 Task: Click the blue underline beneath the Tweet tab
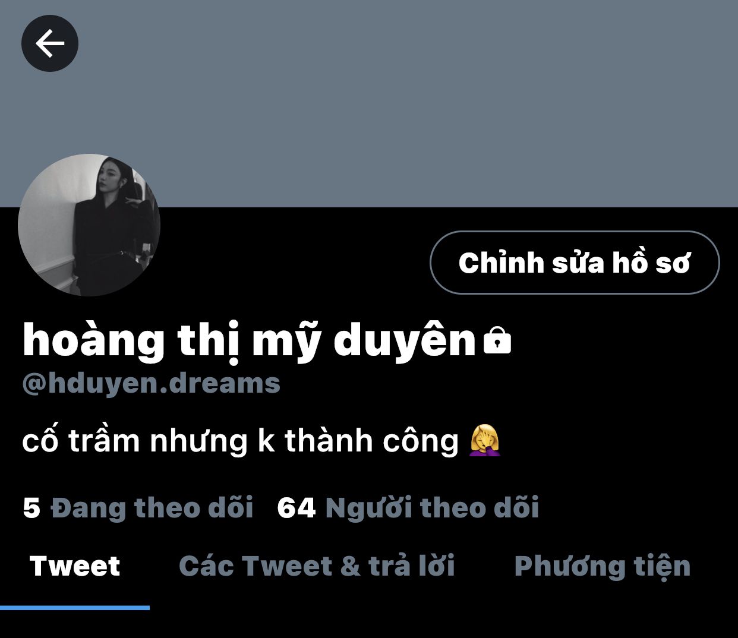pyautogui.click(x=75, y=607)
